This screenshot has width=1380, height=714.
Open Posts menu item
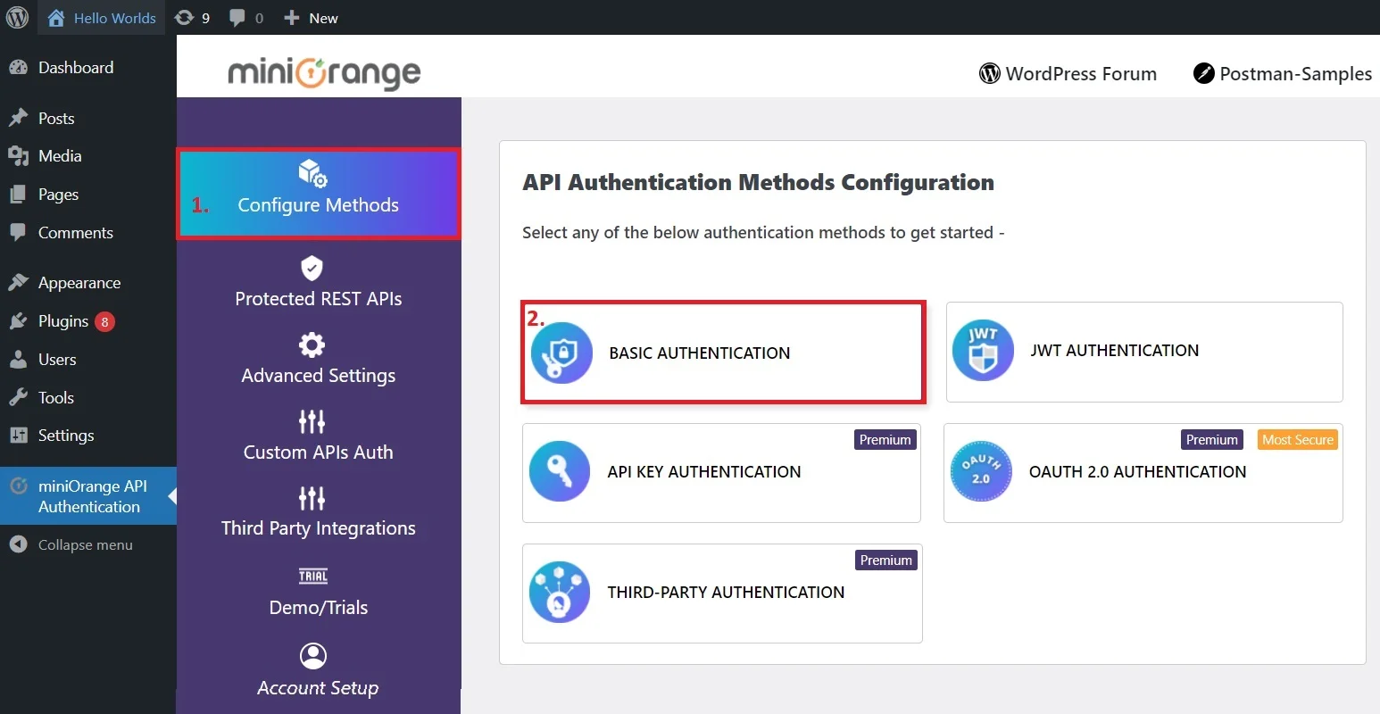tap(88, 119)
